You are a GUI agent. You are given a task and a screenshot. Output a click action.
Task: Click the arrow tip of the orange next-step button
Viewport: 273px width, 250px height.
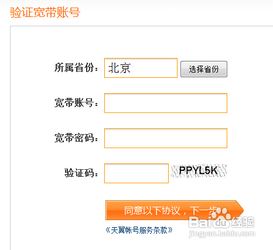(x=240, y=210)
